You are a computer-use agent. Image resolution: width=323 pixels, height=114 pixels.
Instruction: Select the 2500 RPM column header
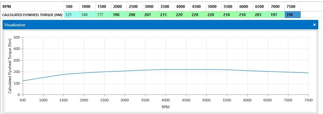[x=135, y=7]
